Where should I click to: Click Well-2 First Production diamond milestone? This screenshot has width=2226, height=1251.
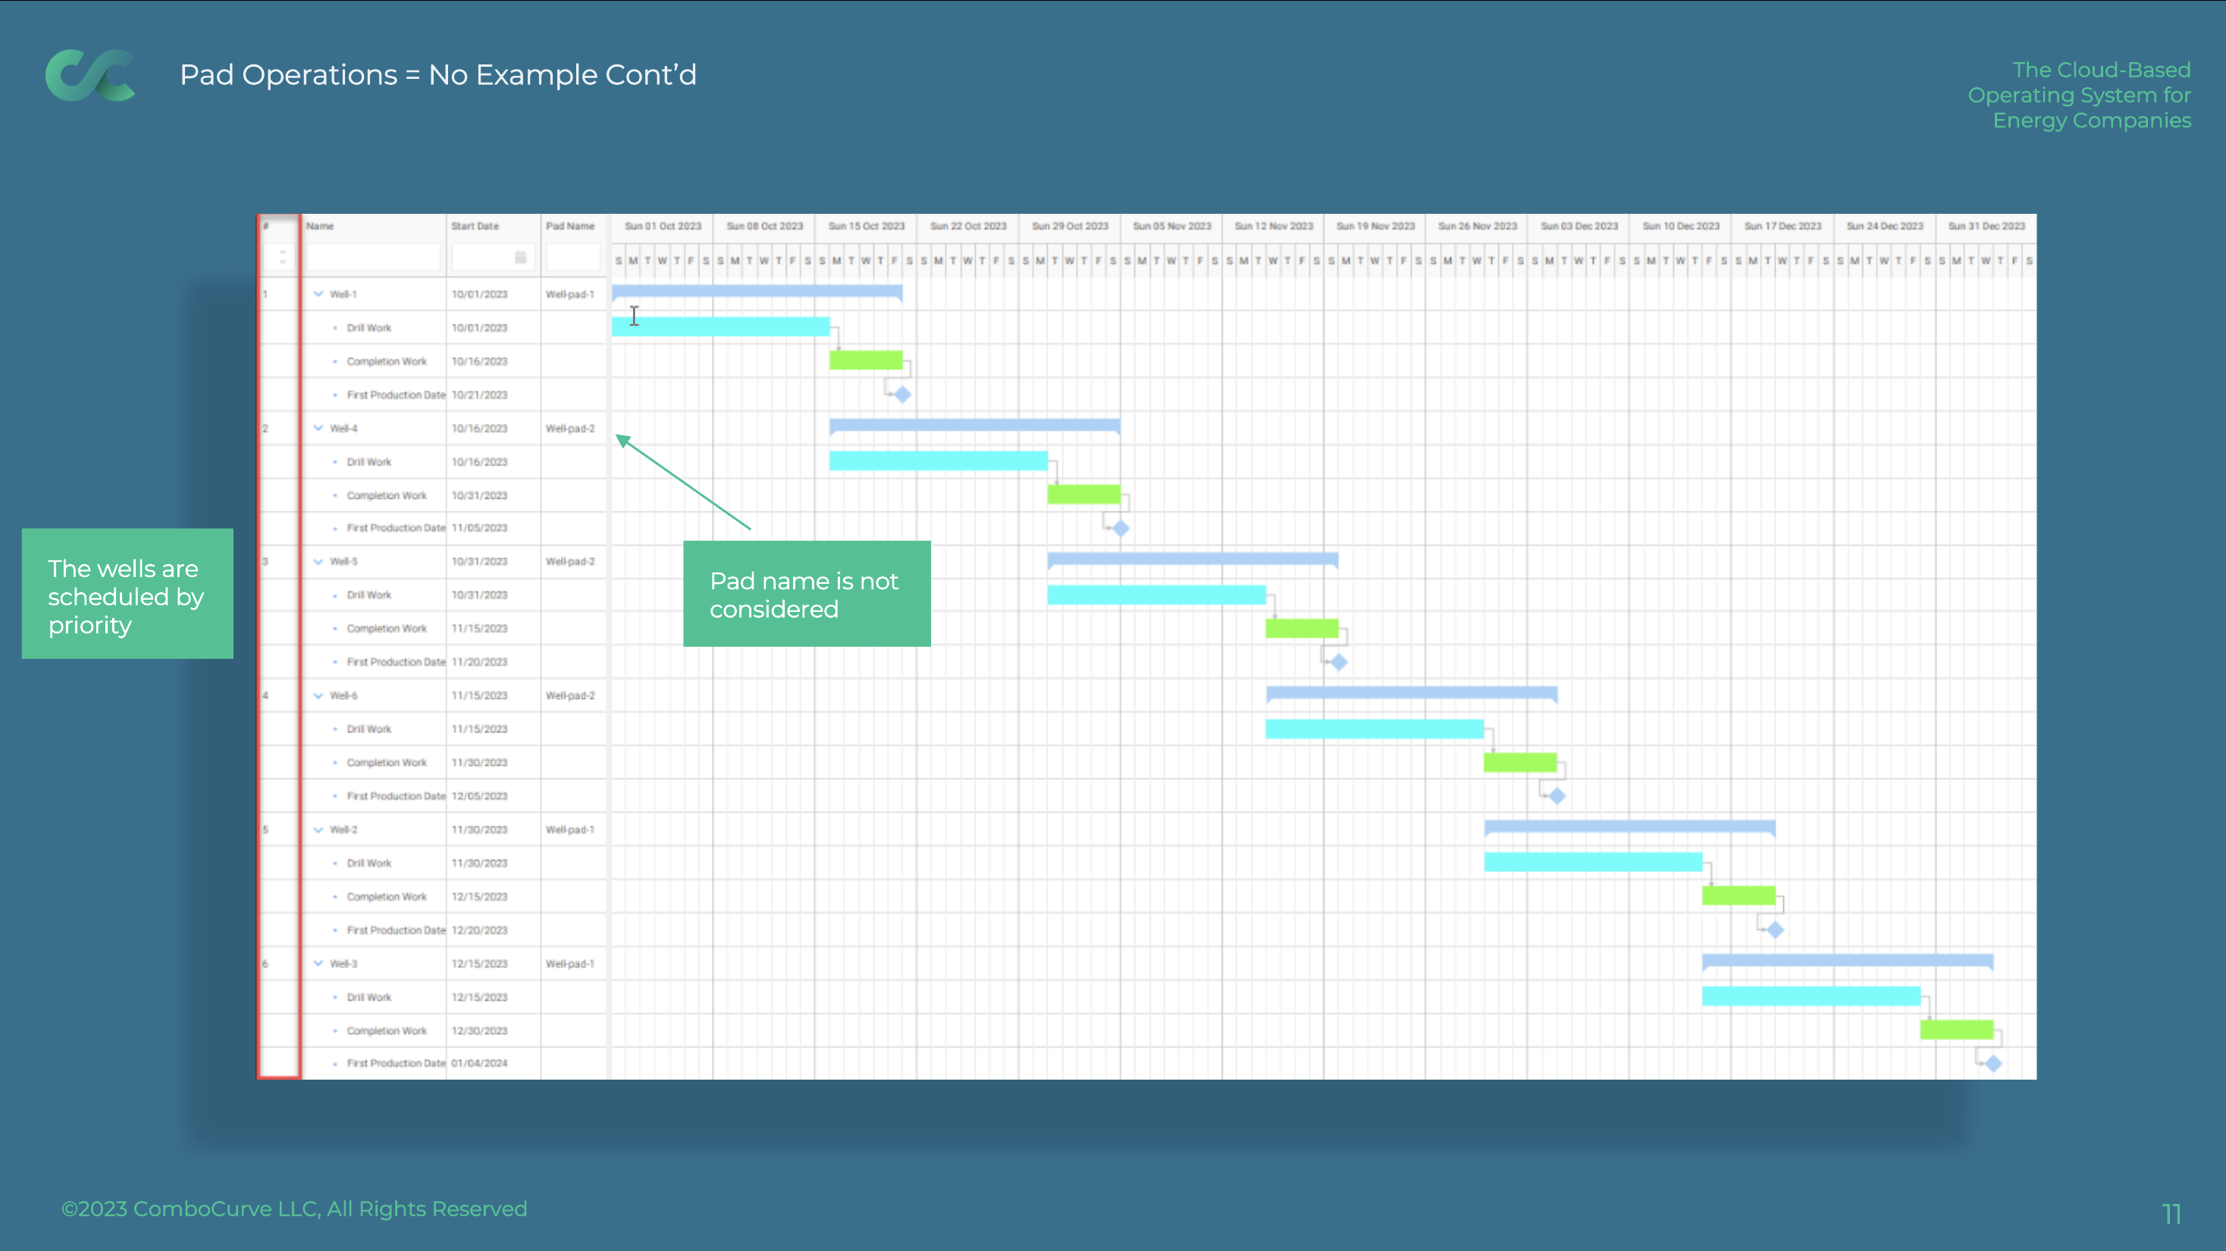coord(1775,930)
